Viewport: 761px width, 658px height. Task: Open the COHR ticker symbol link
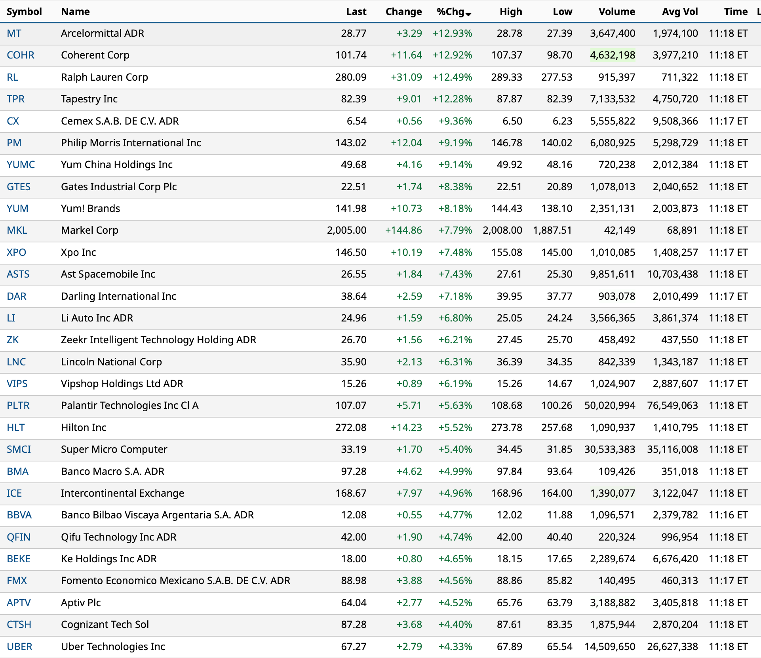[x=20, y=55]
